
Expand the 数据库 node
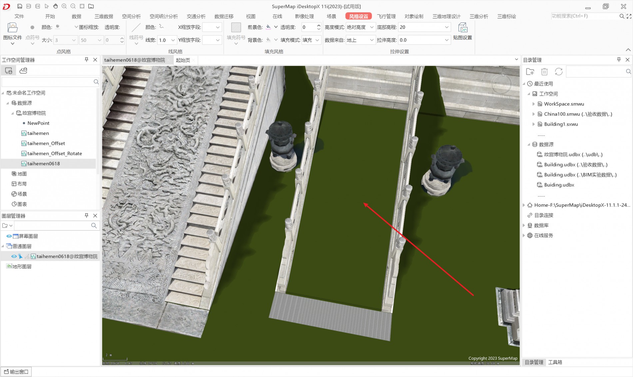[524, 225]
